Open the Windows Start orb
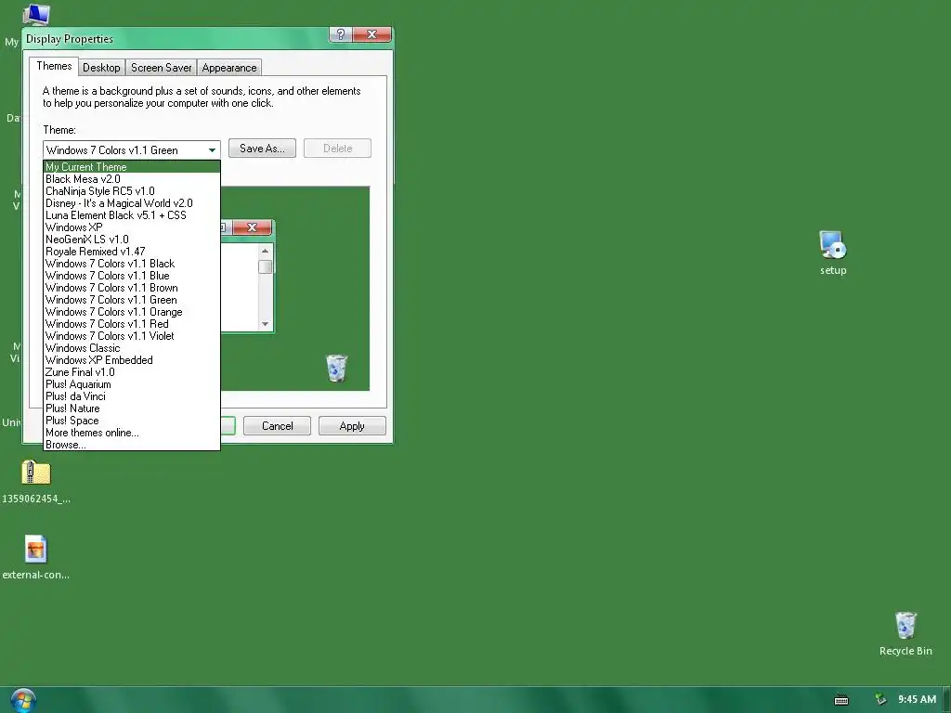This screenshot has width=951, height=713. (x=23, y=700)
